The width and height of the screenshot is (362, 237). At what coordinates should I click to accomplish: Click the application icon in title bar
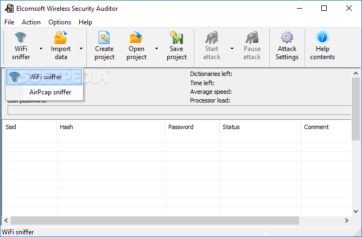tap(9, 9)
